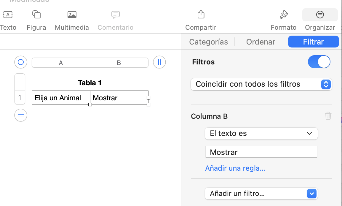This screenshot has height=206, width=342.
Task: Click the add rows handle
Action: pyautogui.click(x=21, y=115)
